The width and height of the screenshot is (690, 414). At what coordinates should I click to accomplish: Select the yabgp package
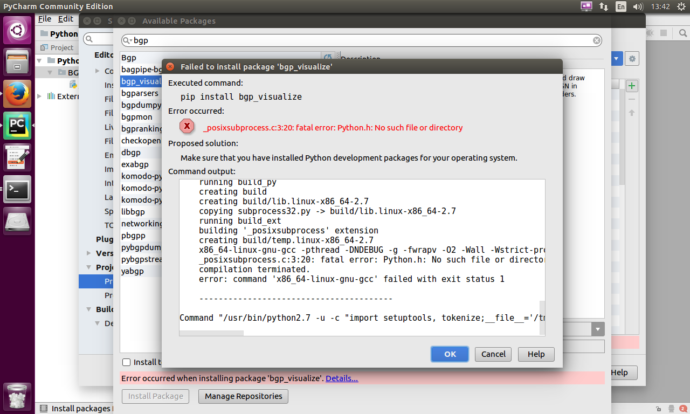tap(141, 271)
